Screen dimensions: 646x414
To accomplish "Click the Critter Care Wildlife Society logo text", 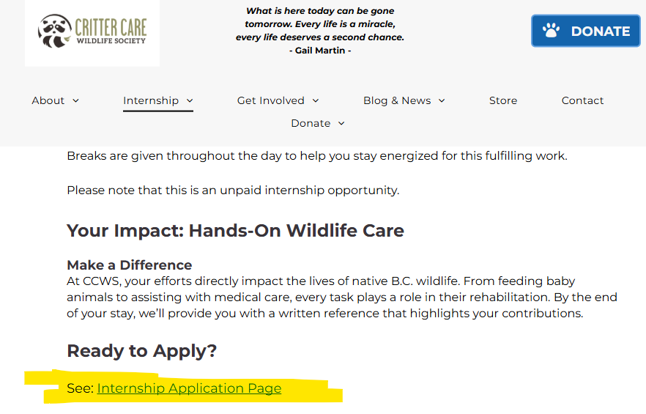I will (x=111, y=31).
